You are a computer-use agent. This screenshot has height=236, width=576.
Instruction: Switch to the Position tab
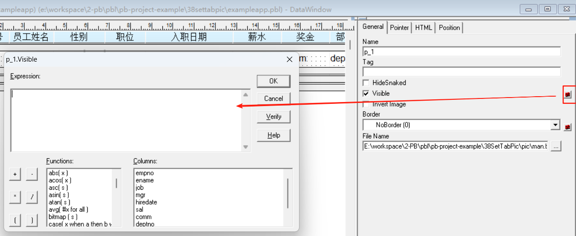point(449,27)
